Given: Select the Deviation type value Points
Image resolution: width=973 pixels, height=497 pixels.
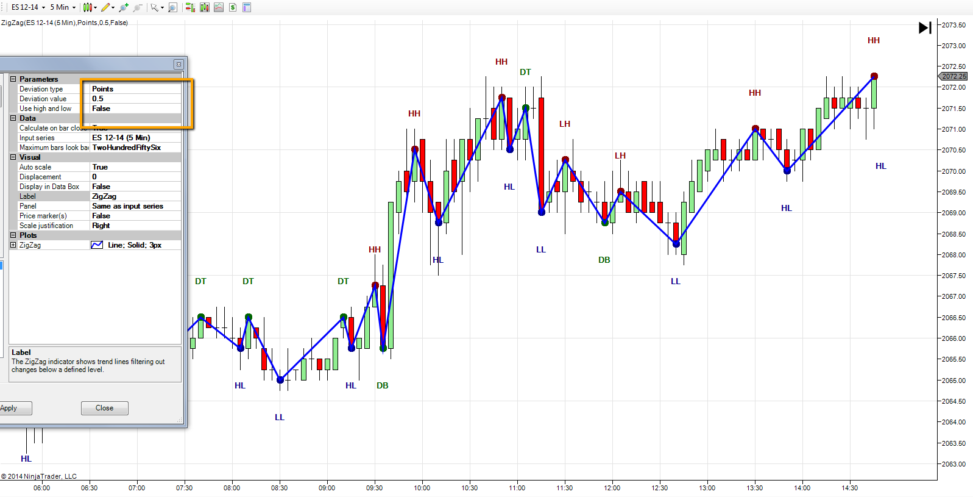Looking at the screenshot, I should 135,89.
